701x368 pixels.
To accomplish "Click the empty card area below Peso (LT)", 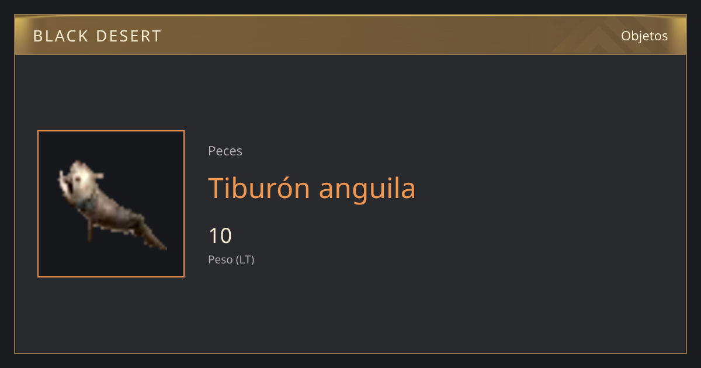I will [350, 310].
